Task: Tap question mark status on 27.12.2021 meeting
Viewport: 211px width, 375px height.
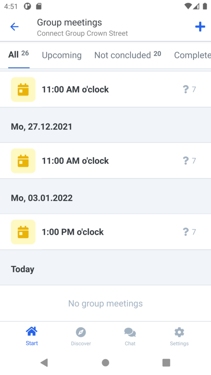Action: [x=186, y=160]
